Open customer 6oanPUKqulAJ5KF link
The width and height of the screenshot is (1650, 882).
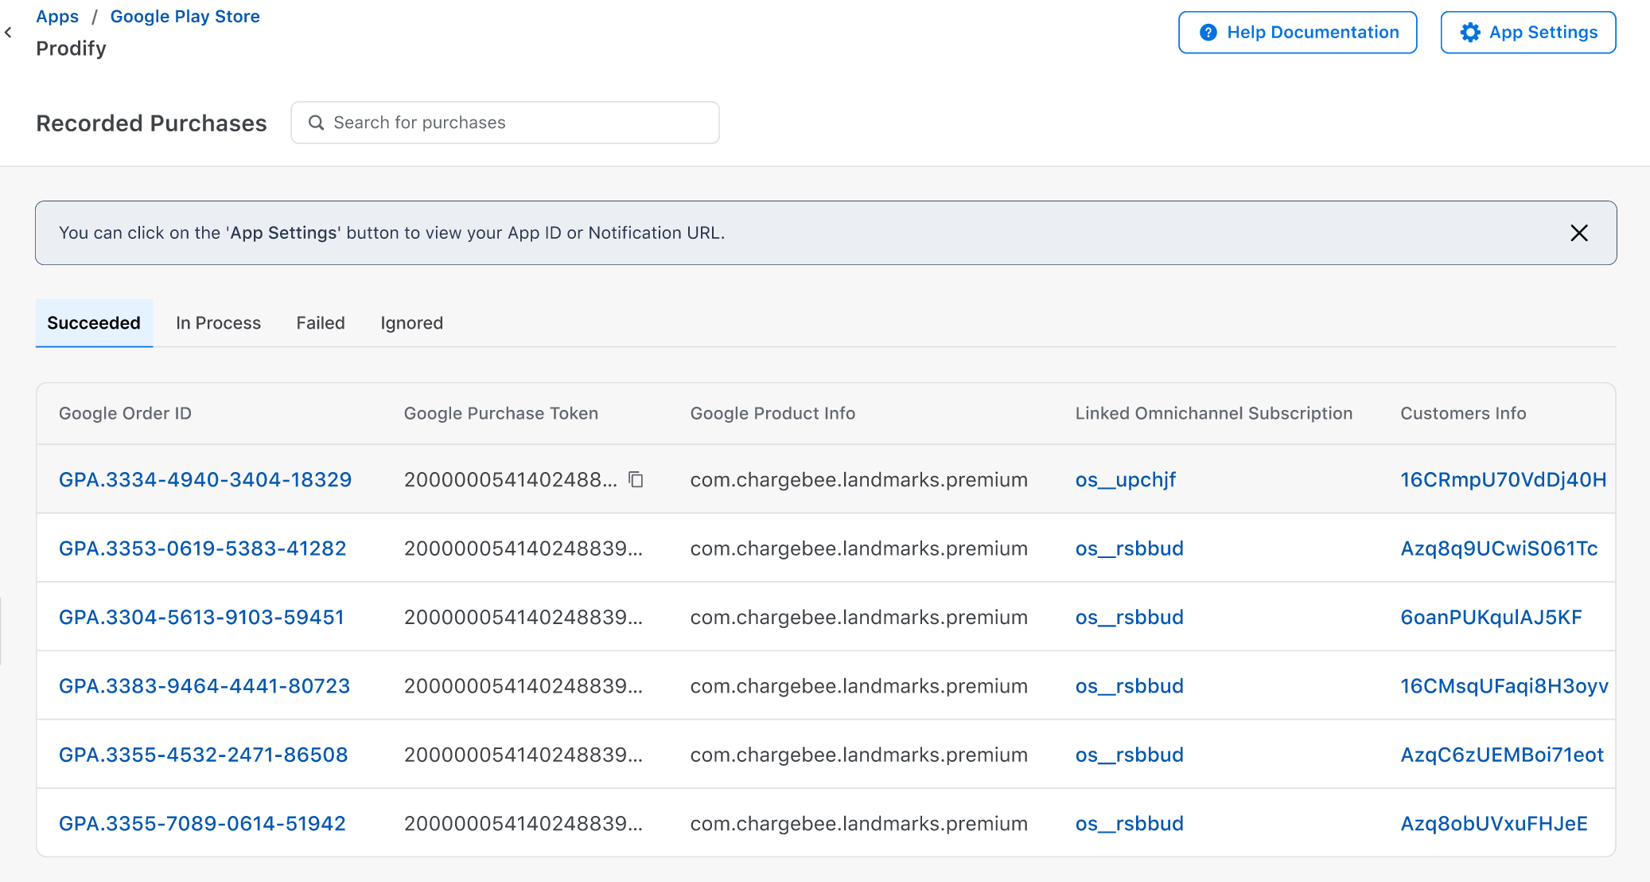(1490, 618)
